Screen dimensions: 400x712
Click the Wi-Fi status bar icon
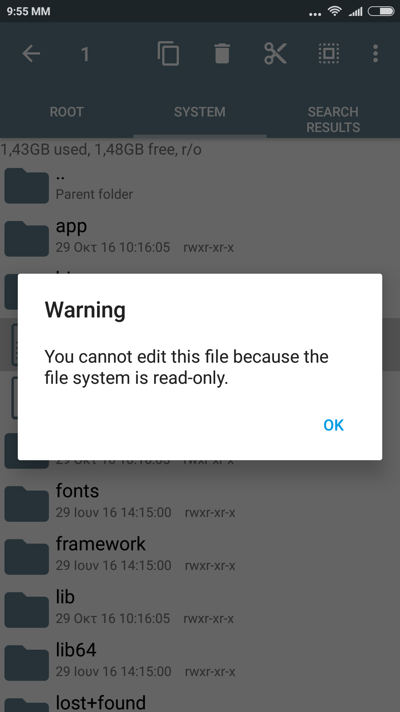[x=334, y=11]
